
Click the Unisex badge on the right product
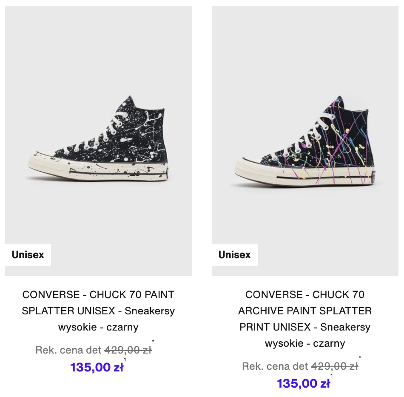click(x=234, y=255)
